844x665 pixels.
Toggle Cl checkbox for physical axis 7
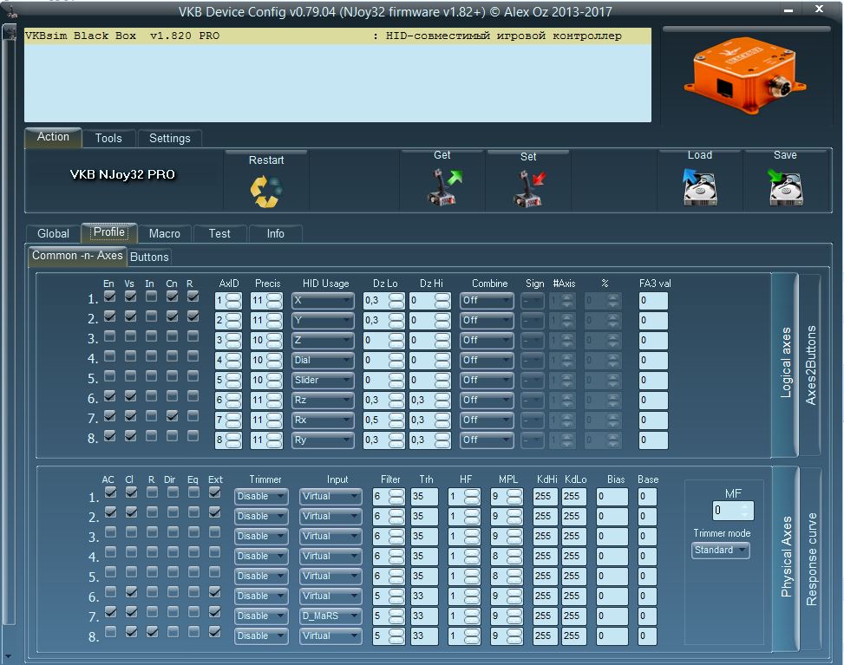click(x=131, y=612)
